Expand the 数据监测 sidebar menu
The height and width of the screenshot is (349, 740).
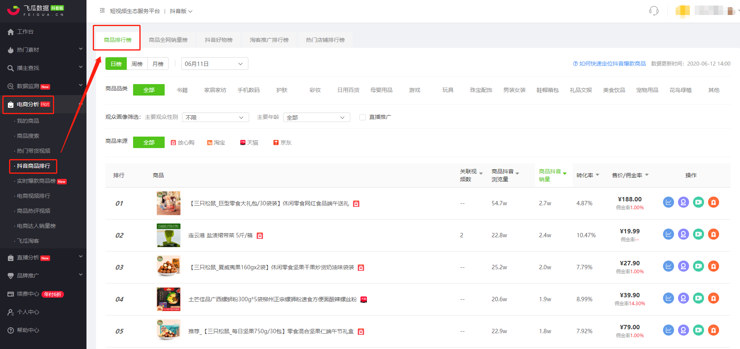click(x=43, y=86)
